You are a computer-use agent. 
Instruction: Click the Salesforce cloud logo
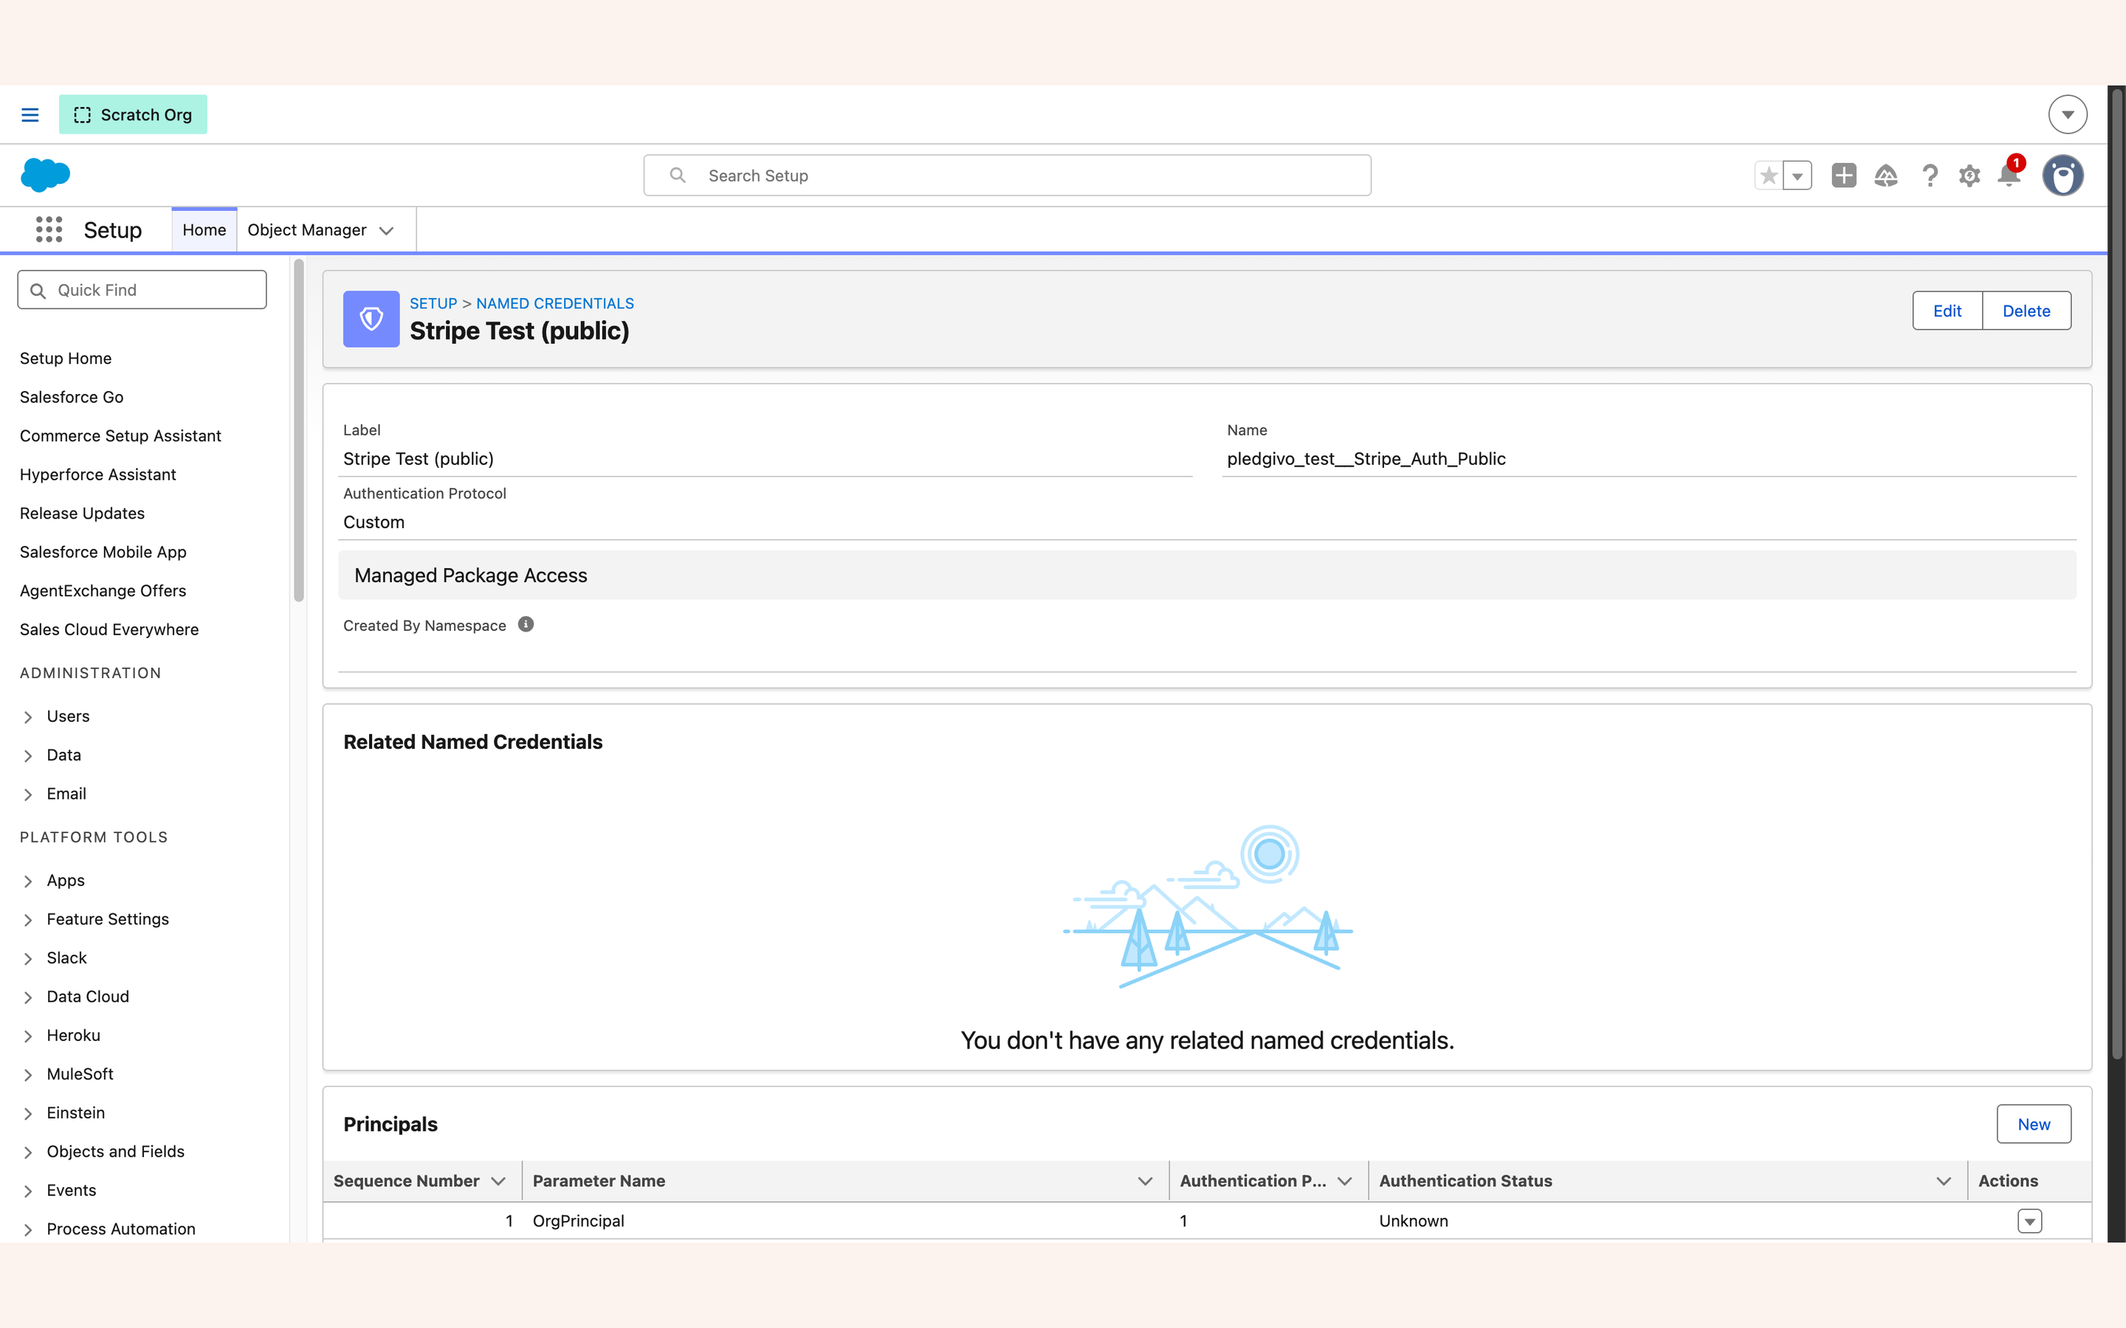[45, 175]
